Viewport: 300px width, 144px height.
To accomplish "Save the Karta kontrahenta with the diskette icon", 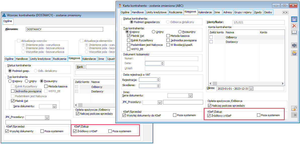I will click(x=294, y=20).
